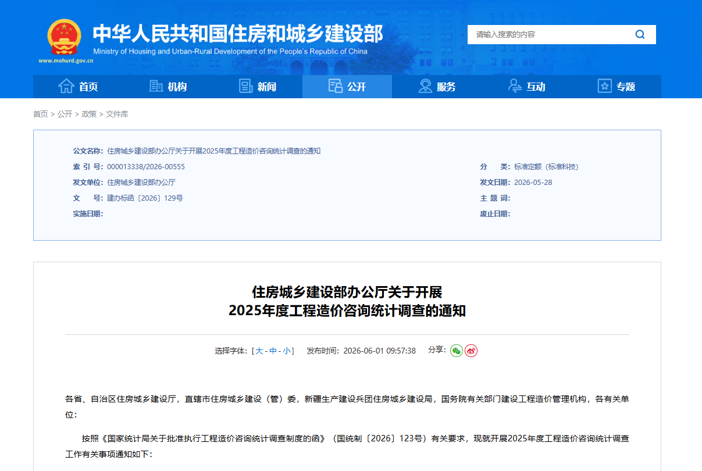Viewport: 702px width, 471px height.
Task: Click the index number 000013338/2026-00555
Action: coord(146,167)
